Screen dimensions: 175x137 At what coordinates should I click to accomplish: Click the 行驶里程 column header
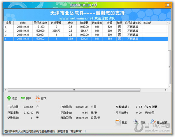click(x=56, y=23)
